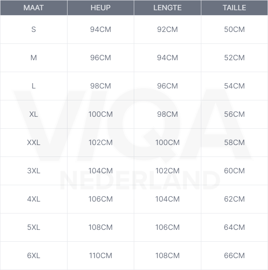The height and width of the screenshot is (270, 268).
Task: Select the 5XL size cell
Action: [34, 227]
